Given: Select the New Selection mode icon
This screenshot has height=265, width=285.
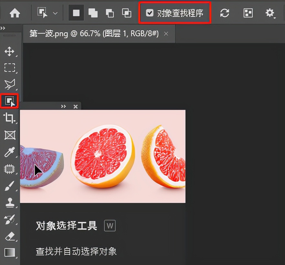Looking at the screenshot, I should (x=76, y=13).
